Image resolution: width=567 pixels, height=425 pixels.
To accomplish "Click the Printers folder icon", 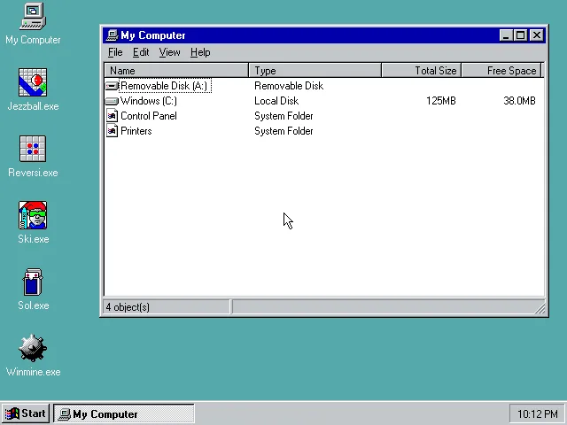I will pos(113,131).
